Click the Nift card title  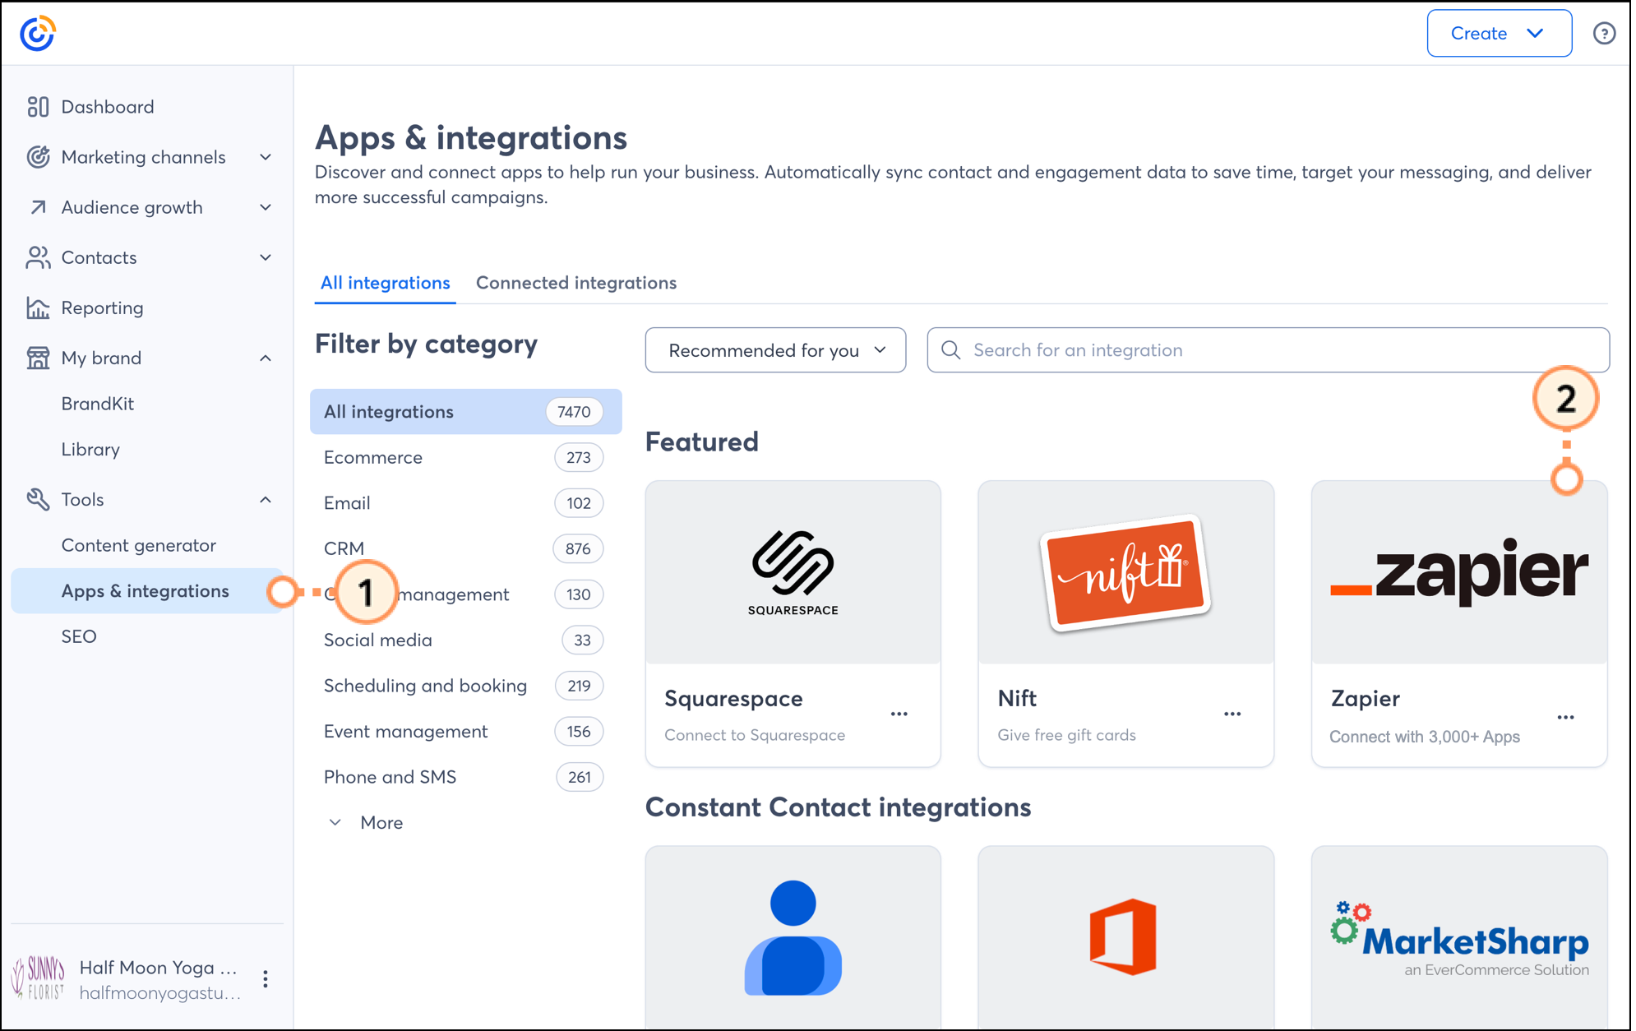[x=1017, y=698]
